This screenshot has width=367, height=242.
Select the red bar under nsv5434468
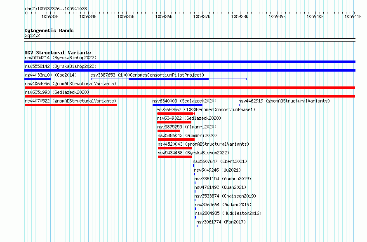point(175,157)
